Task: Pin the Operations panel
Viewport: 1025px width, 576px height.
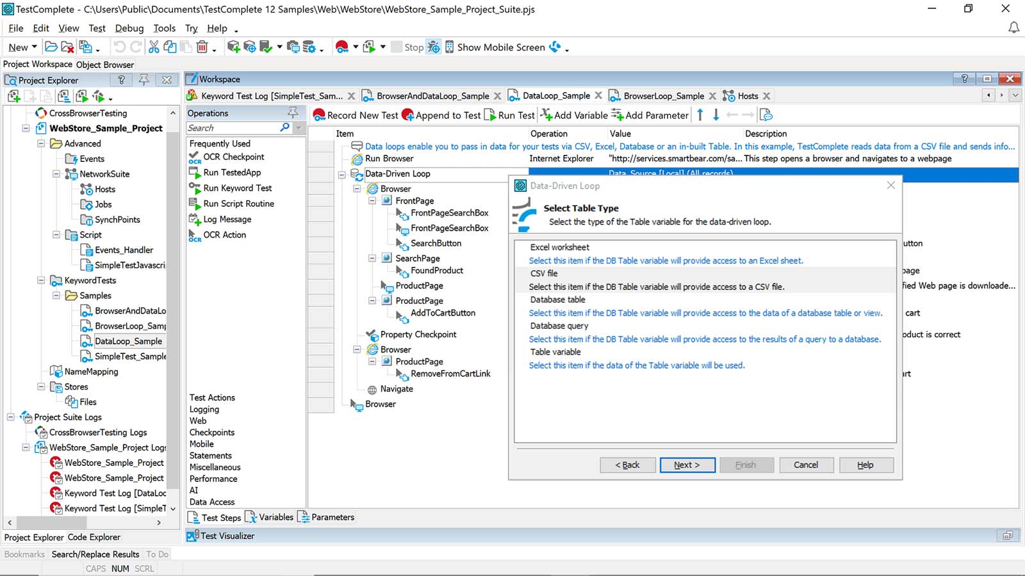Action: (293, 113)
